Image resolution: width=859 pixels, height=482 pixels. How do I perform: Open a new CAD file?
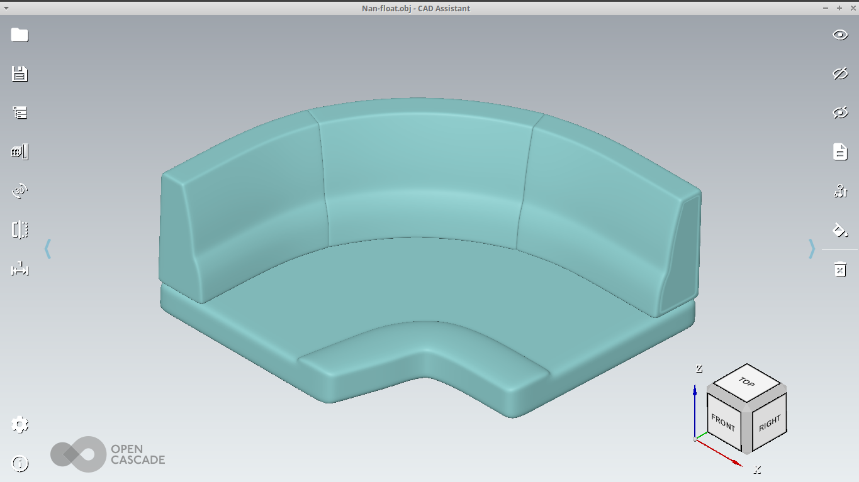[19, 35]
